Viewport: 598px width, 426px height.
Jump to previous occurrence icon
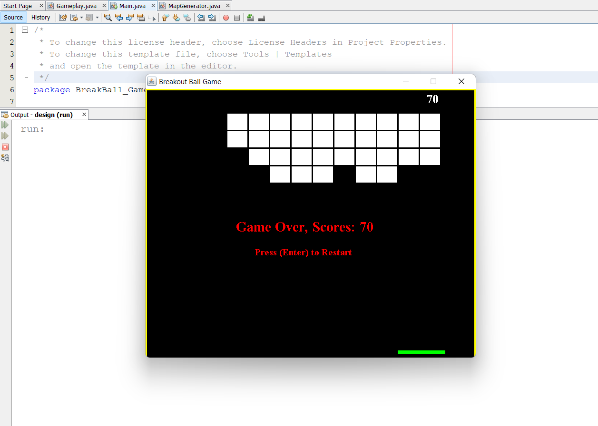tap(119, 18)
